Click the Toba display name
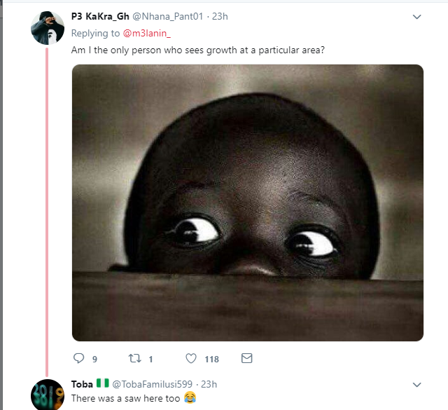Screen dimensions: 448x410 [82, 384]
